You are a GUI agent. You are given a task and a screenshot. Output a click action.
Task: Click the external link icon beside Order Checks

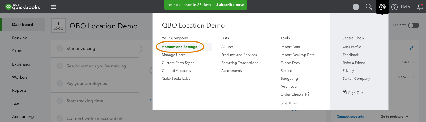[307, 94]
